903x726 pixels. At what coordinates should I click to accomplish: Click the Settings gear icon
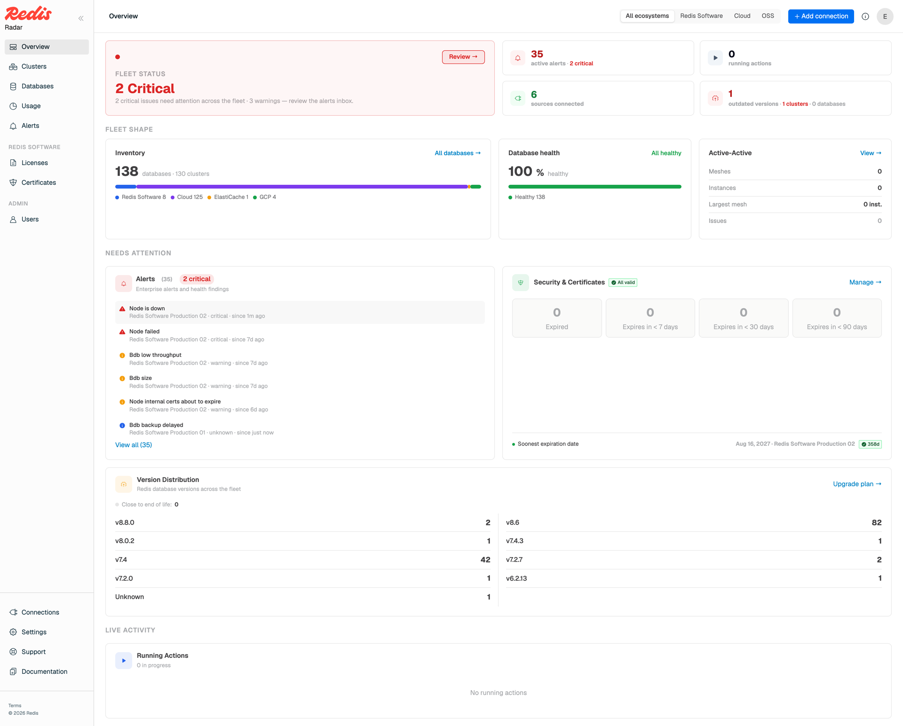(x=13, y=632)
